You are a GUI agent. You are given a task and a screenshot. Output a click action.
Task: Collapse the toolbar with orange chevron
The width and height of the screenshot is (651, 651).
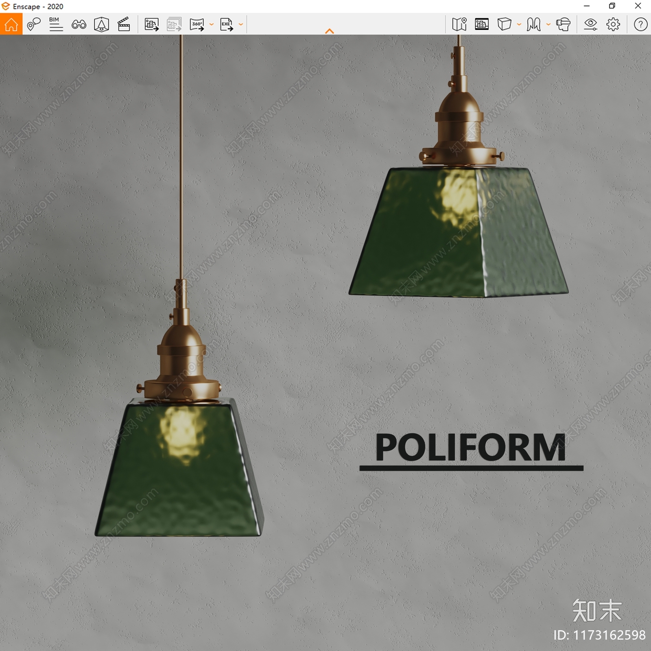[330, 31]
